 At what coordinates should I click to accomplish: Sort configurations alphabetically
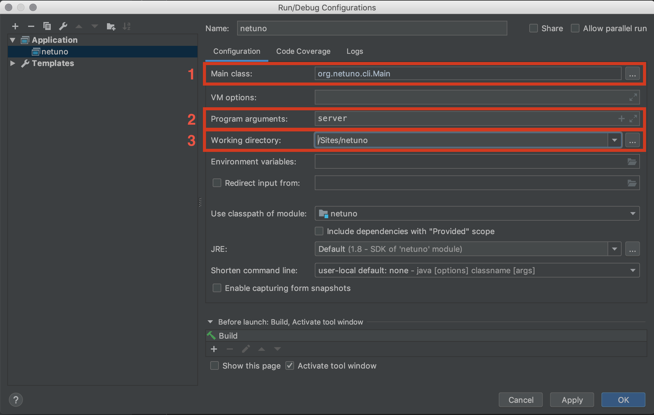127,26
